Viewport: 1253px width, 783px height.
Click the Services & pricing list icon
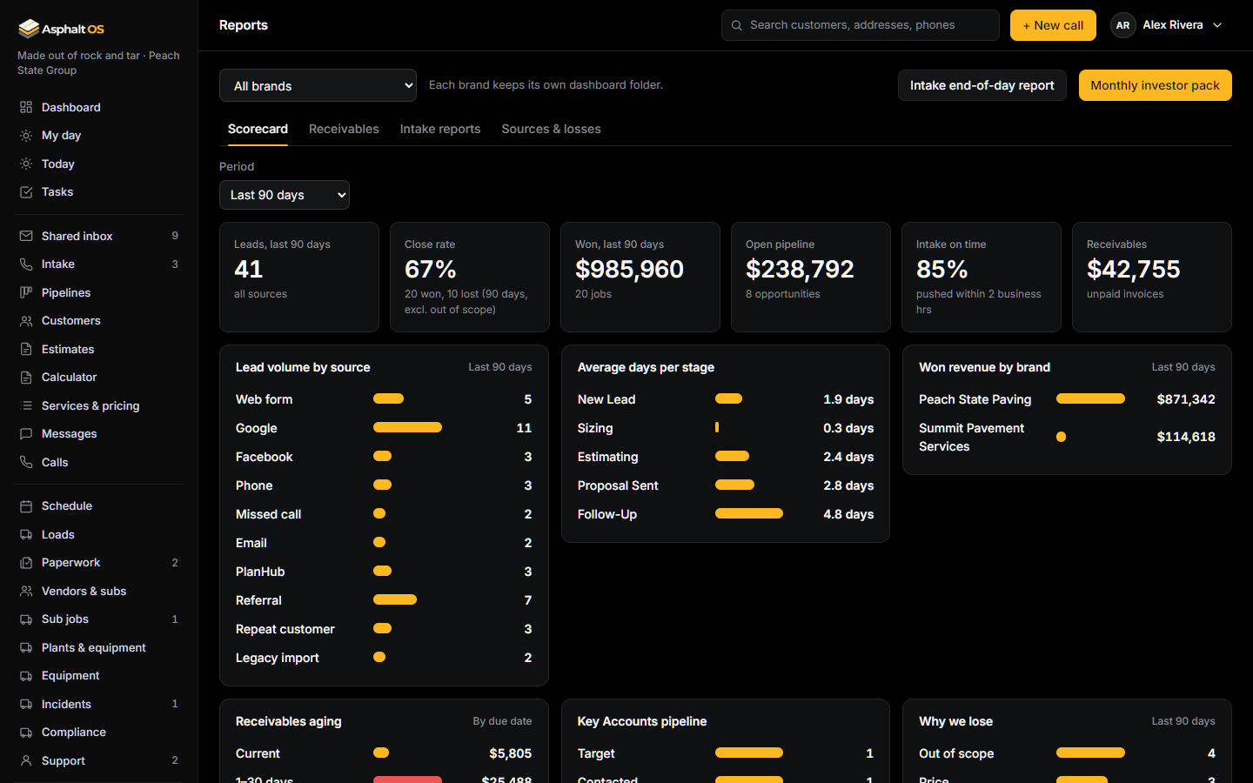click(26, 405)
